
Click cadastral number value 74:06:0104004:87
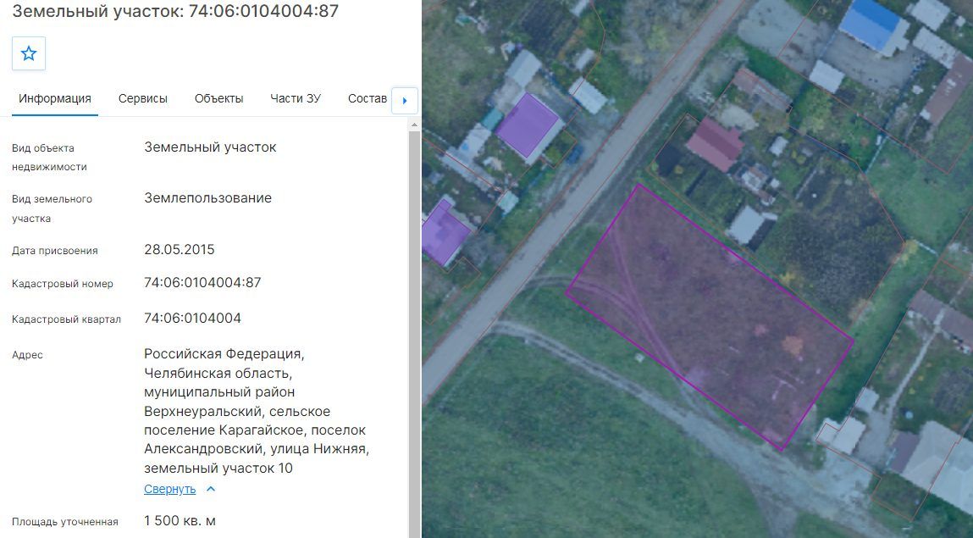202,282
